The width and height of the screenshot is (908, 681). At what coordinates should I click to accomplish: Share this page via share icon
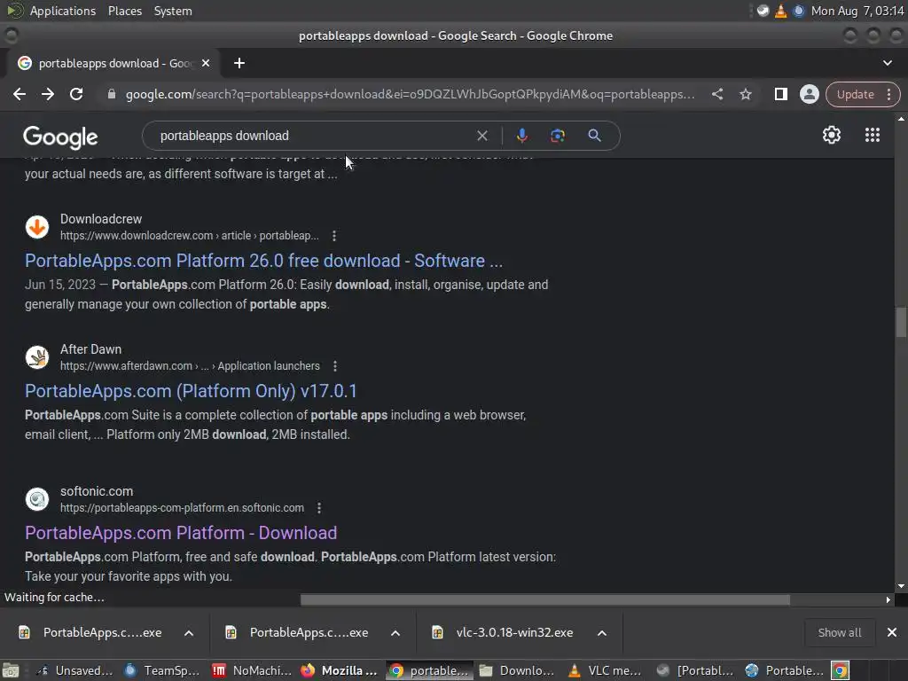click(x=716, y=94)
